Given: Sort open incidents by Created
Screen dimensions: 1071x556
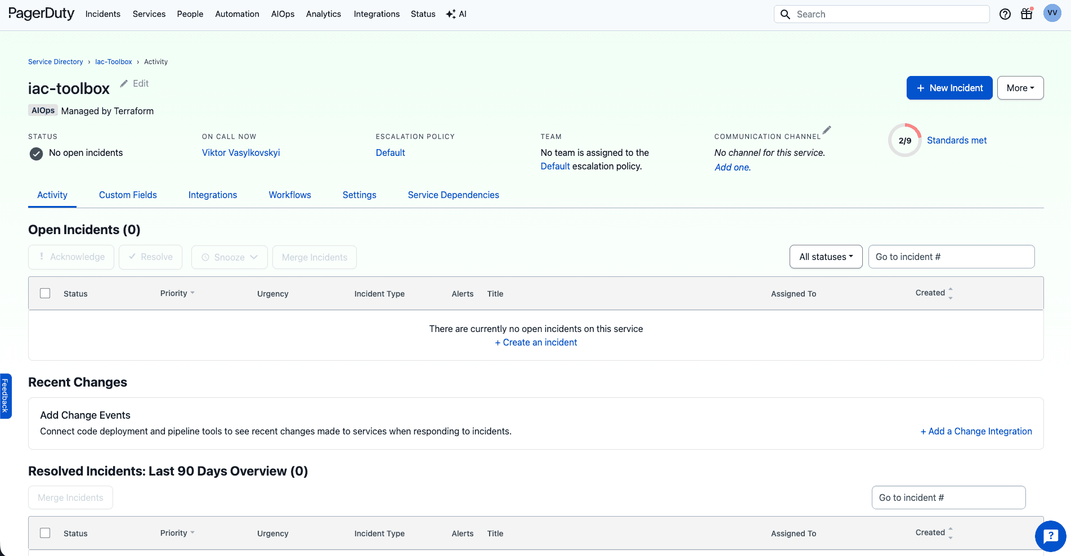Looking at the screenshot, I should (x=934, y=293).
